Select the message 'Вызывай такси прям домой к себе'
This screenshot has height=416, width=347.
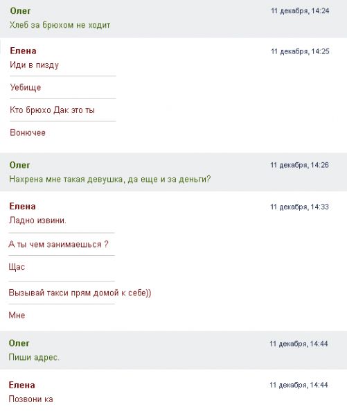click(x=80, y=293)
